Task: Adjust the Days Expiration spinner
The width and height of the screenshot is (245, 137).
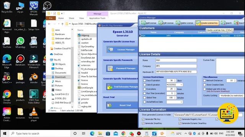Action: (x=175, y=80)
